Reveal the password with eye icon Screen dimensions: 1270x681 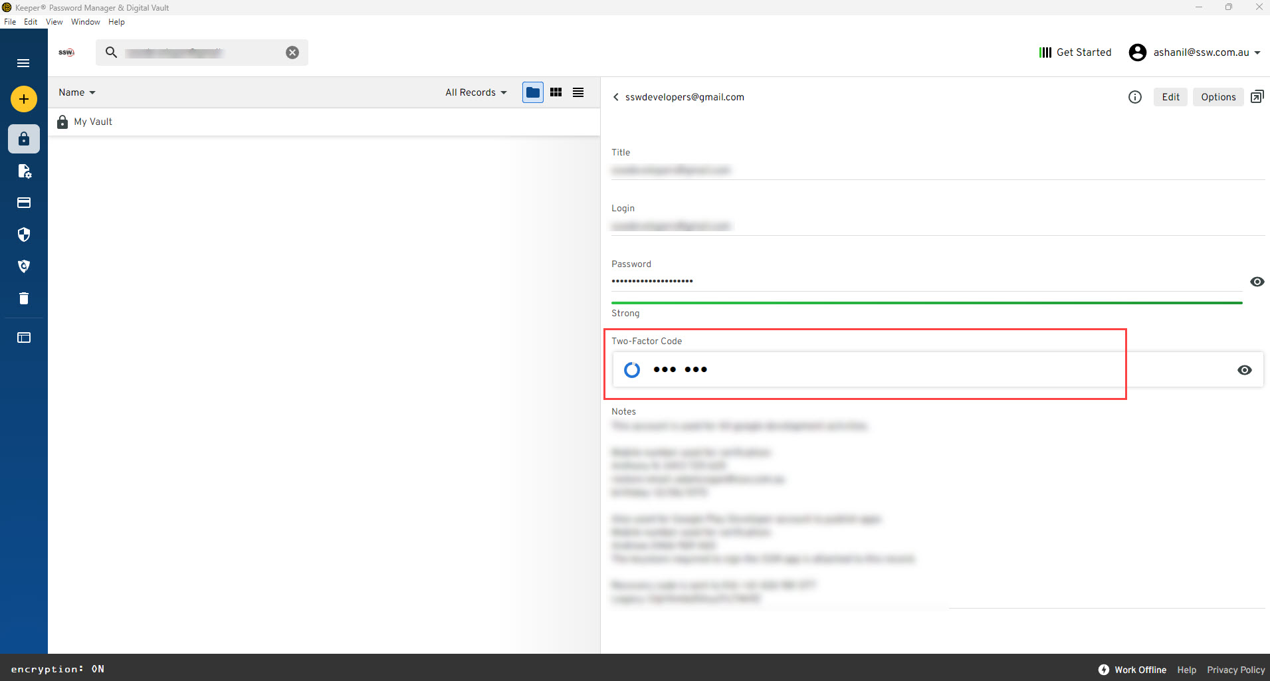[1257, 282]
